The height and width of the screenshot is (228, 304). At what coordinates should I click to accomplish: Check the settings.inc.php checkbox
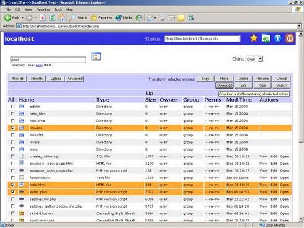coord(13,199)
